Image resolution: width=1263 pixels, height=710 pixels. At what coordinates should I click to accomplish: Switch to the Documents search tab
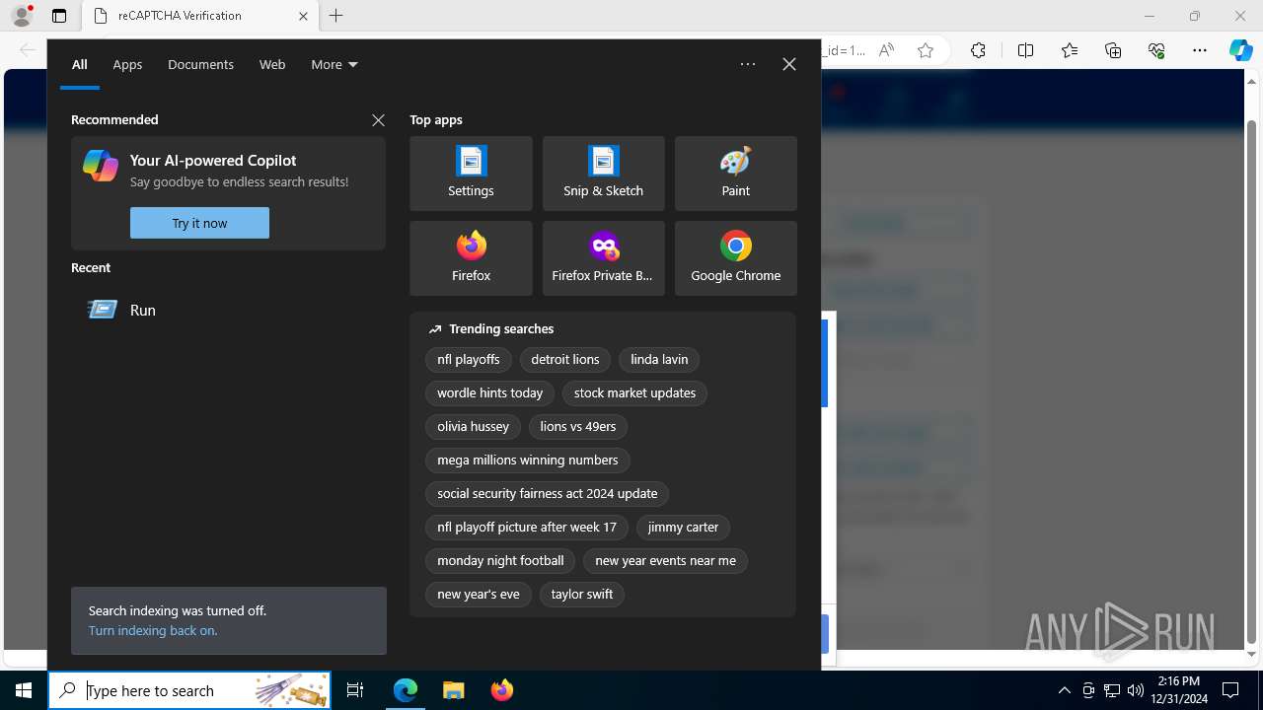pos(200,64)
